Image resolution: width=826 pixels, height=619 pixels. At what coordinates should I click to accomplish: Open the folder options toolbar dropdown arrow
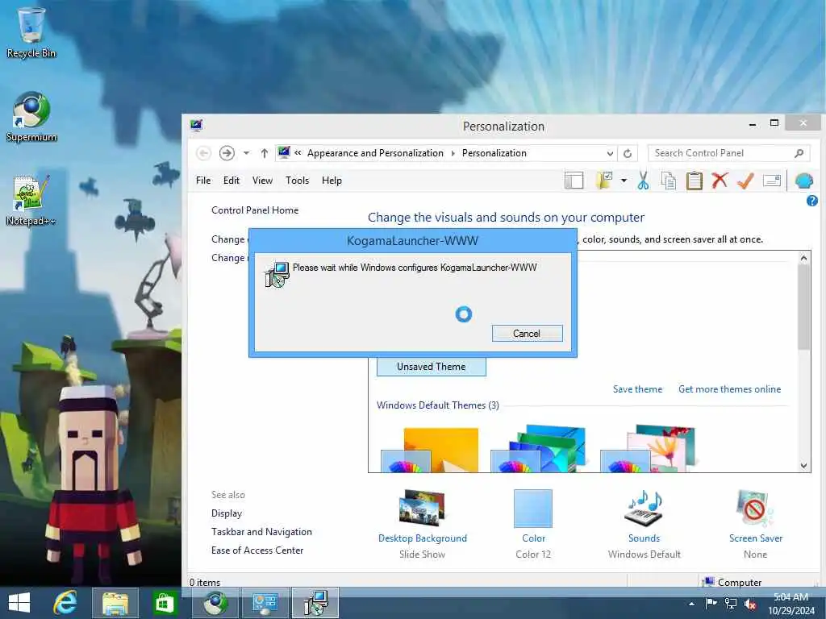[624, 181]
